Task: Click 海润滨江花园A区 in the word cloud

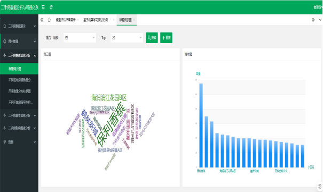Action: coord(103,108)
